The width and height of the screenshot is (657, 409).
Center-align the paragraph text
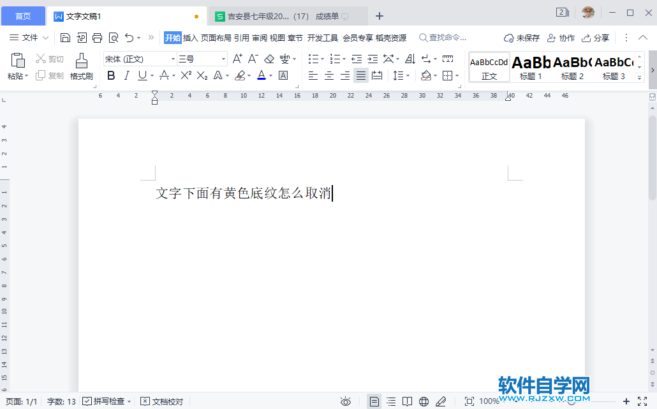(x=328, y=76)
